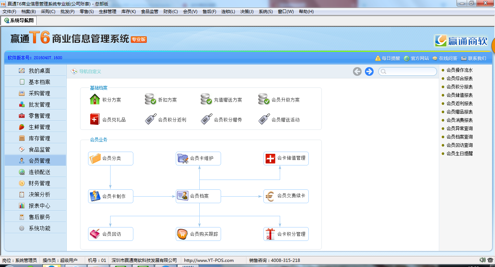Open 会员赠品报表 link
This screenshot has width=495, height=267.
coord(459,112)
